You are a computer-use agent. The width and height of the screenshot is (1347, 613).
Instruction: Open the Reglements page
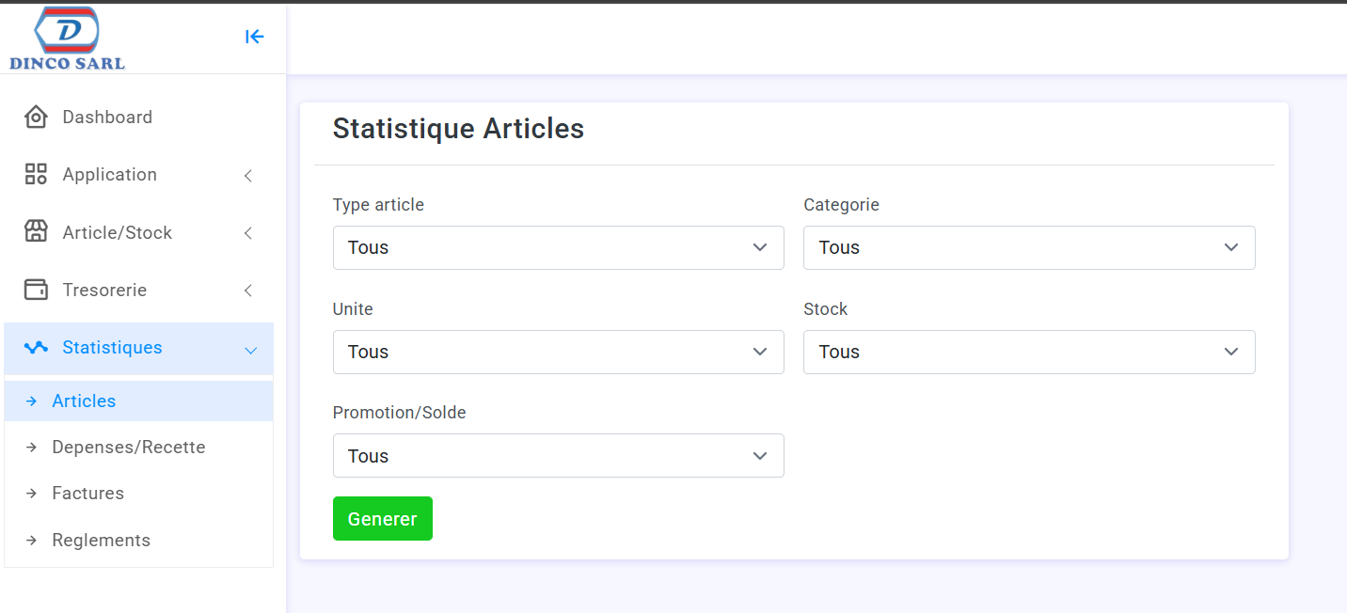click(101, 540)
